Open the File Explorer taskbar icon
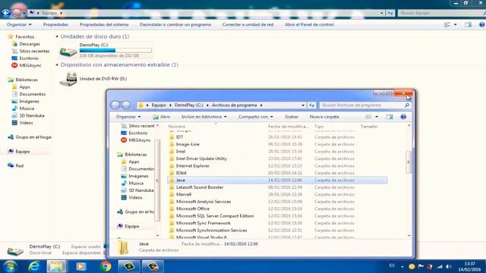This screenshot has width=486, height=273. tap(57, 266)
